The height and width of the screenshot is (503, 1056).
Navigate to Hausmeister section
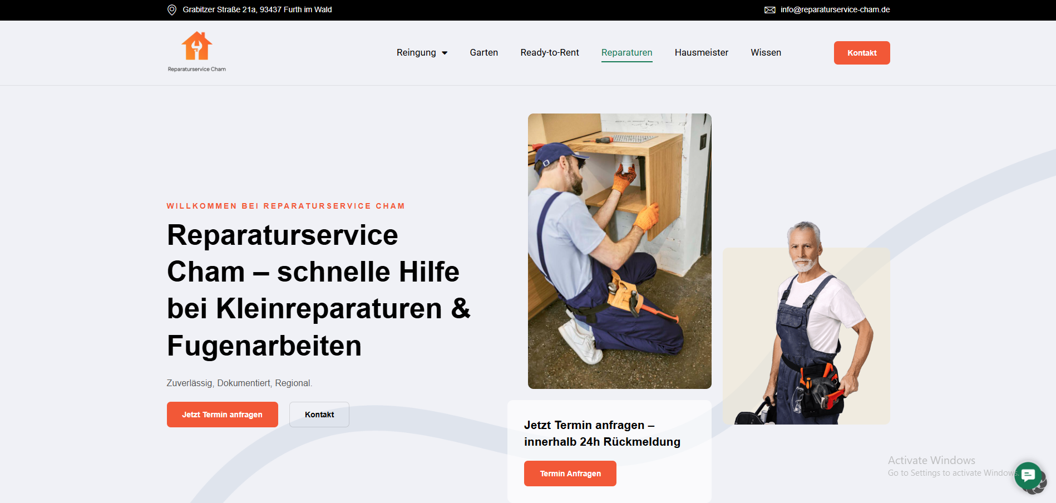pyautogui.click(x=702, y=52)
